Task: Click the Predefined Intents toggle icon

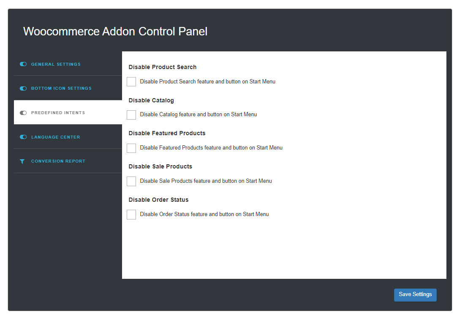Action: pos(23,113)
